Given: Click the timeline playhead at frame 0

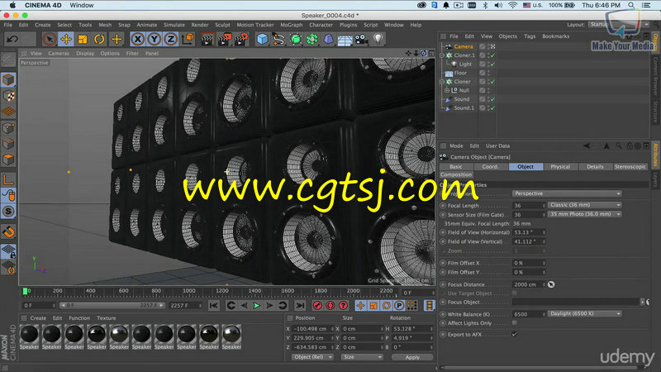Looking at the screenshot, I should (26, 291).
